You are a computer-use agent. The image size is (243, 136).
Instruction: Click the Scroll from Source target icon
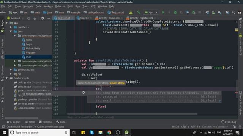pos(29,18)
